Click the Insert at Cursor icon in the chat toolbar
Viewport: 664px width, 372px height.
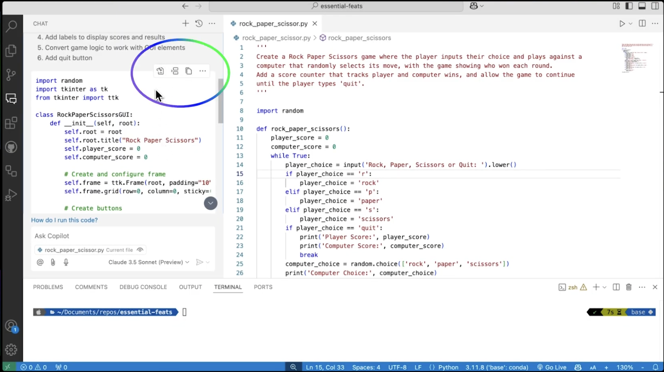pos(175,71)
